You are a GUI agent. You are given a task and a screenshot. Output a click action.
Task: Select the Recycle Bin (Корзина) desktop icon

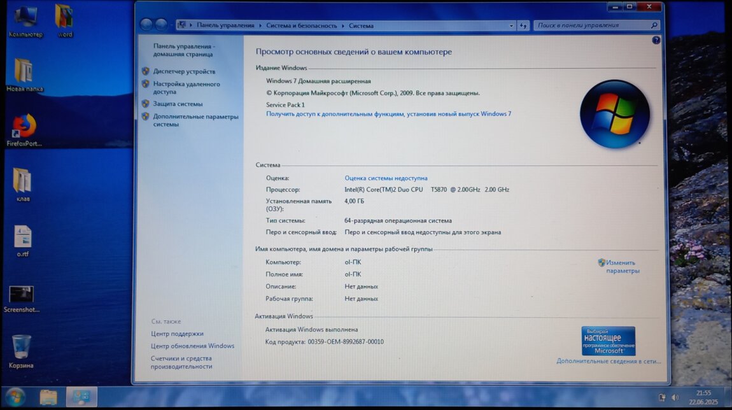(21, 348)
